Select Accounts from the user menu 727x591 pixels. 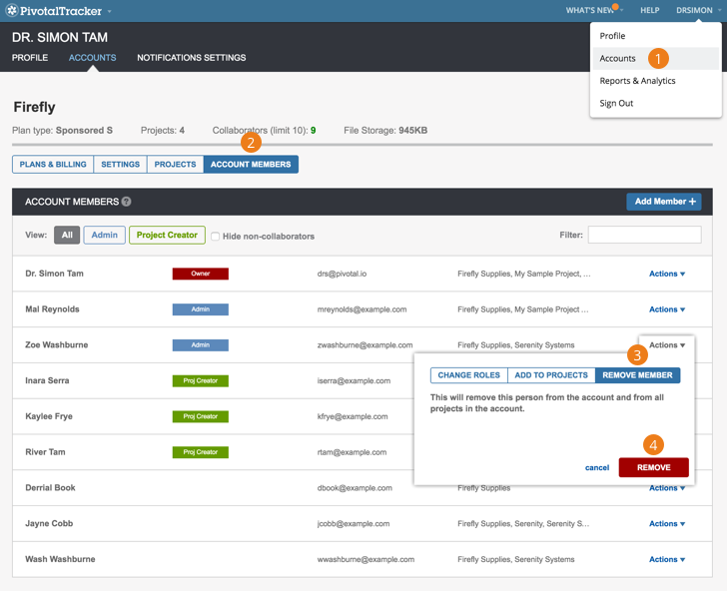pos(618,58)
